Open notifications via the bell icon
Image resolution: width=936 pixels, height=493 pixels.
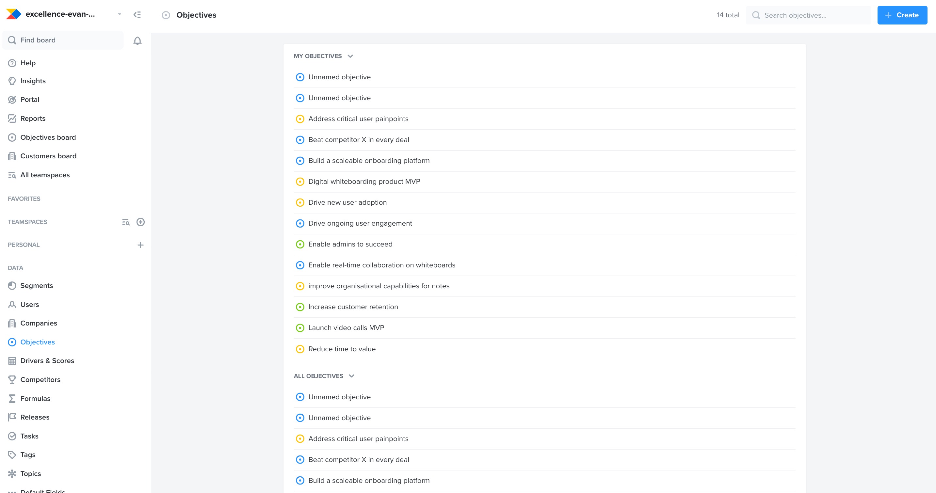coord(138,40)
